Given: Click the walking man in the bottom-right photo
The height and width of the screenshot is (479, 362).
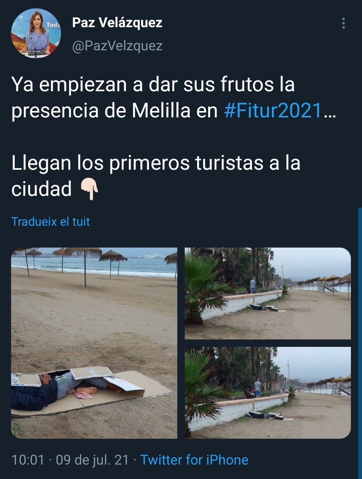Looking at the screenshot, I should point(258,387).
